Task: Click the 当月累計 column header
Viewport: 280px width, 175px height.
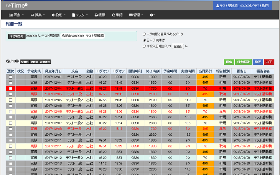Action: (x=205, y=71)
